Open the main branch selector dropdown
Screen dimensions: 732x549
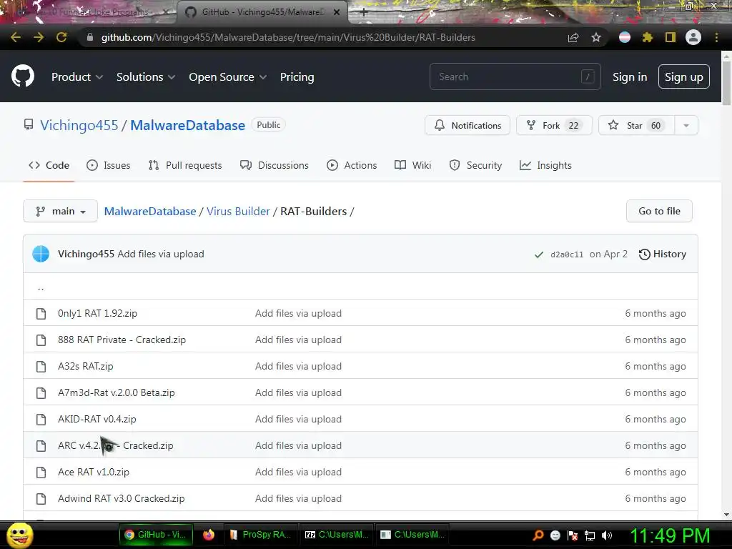click(60, 211)
